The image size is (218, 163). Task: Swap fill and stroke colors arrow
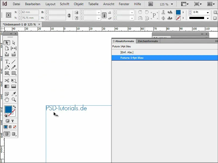pyautogui.click(x=14, y=107)
